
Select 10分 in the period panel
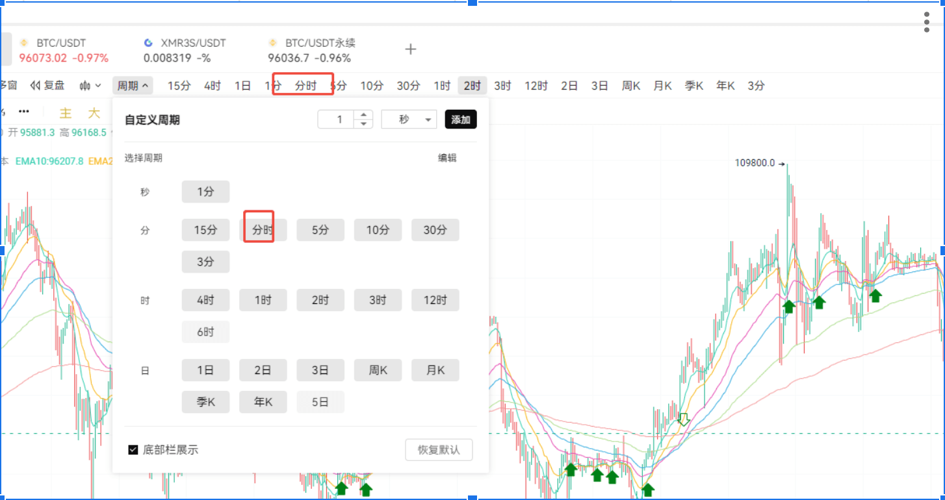click(x=378, y=230)
